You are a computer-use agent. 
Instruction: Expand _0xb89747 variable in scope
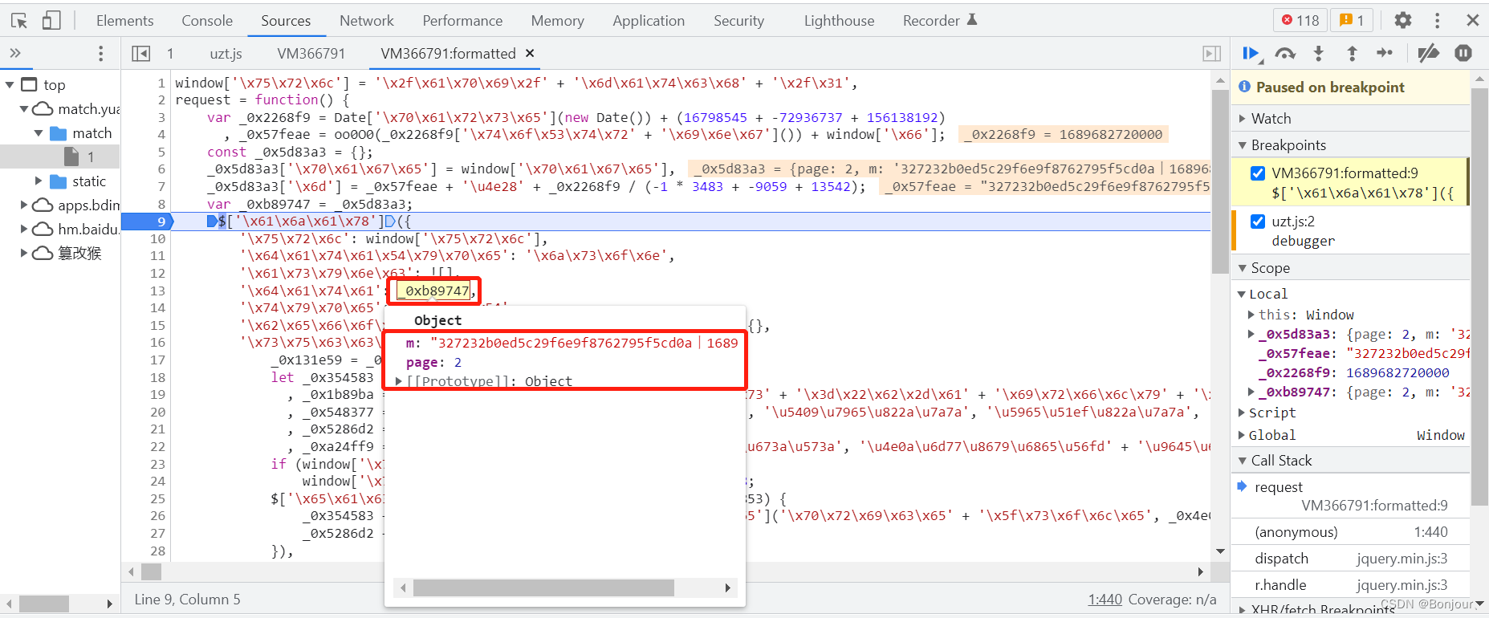pyautogui.click(x=1251, y=392)
